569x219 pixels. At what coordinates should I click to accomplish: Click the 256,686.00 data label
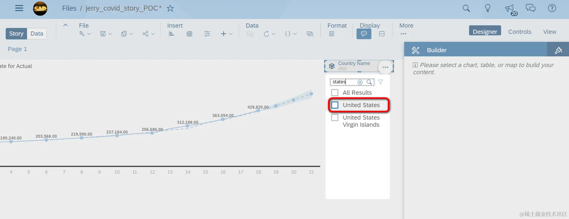(x=152, y=129)
